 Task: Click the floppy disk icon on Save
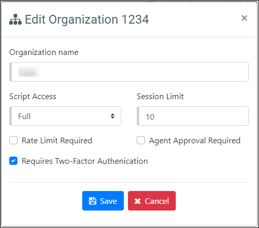pos(92,201)
